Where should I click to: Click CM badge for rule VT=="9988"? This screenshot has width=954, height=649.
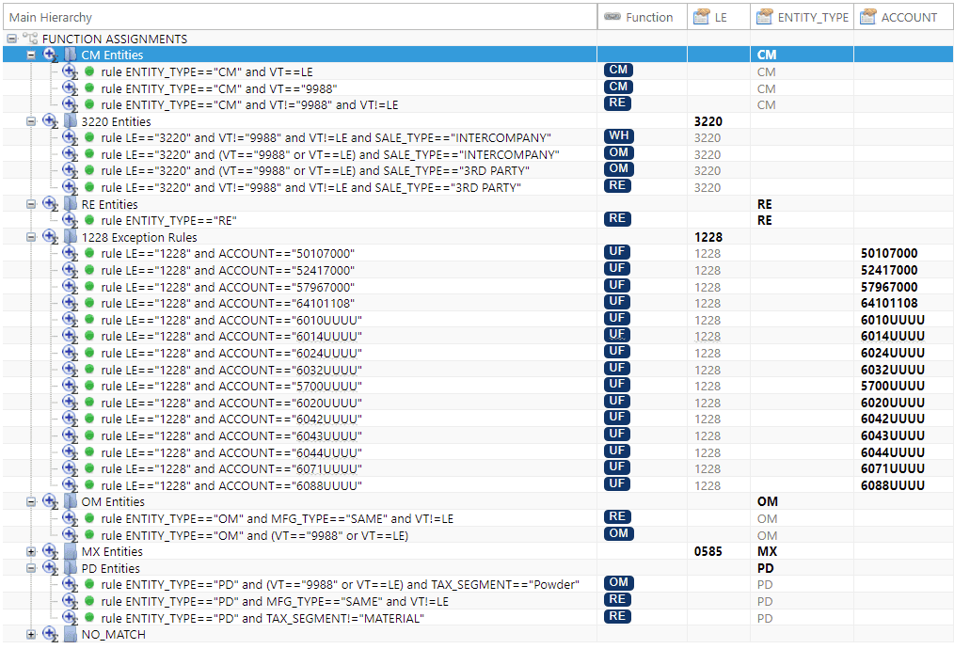pos(618,87)
